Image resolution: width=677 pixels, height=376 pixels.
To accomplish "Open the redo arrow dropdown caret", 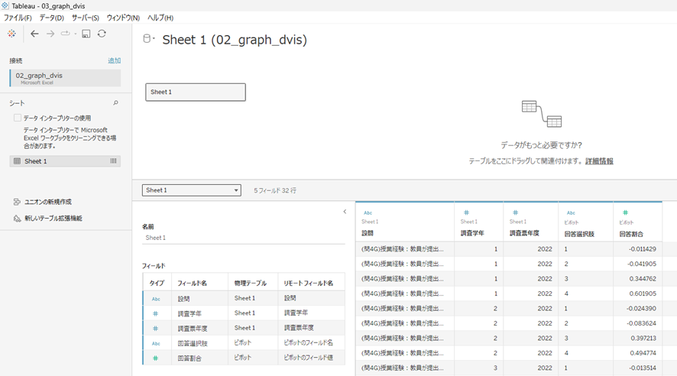I will (x=75, y=34).
